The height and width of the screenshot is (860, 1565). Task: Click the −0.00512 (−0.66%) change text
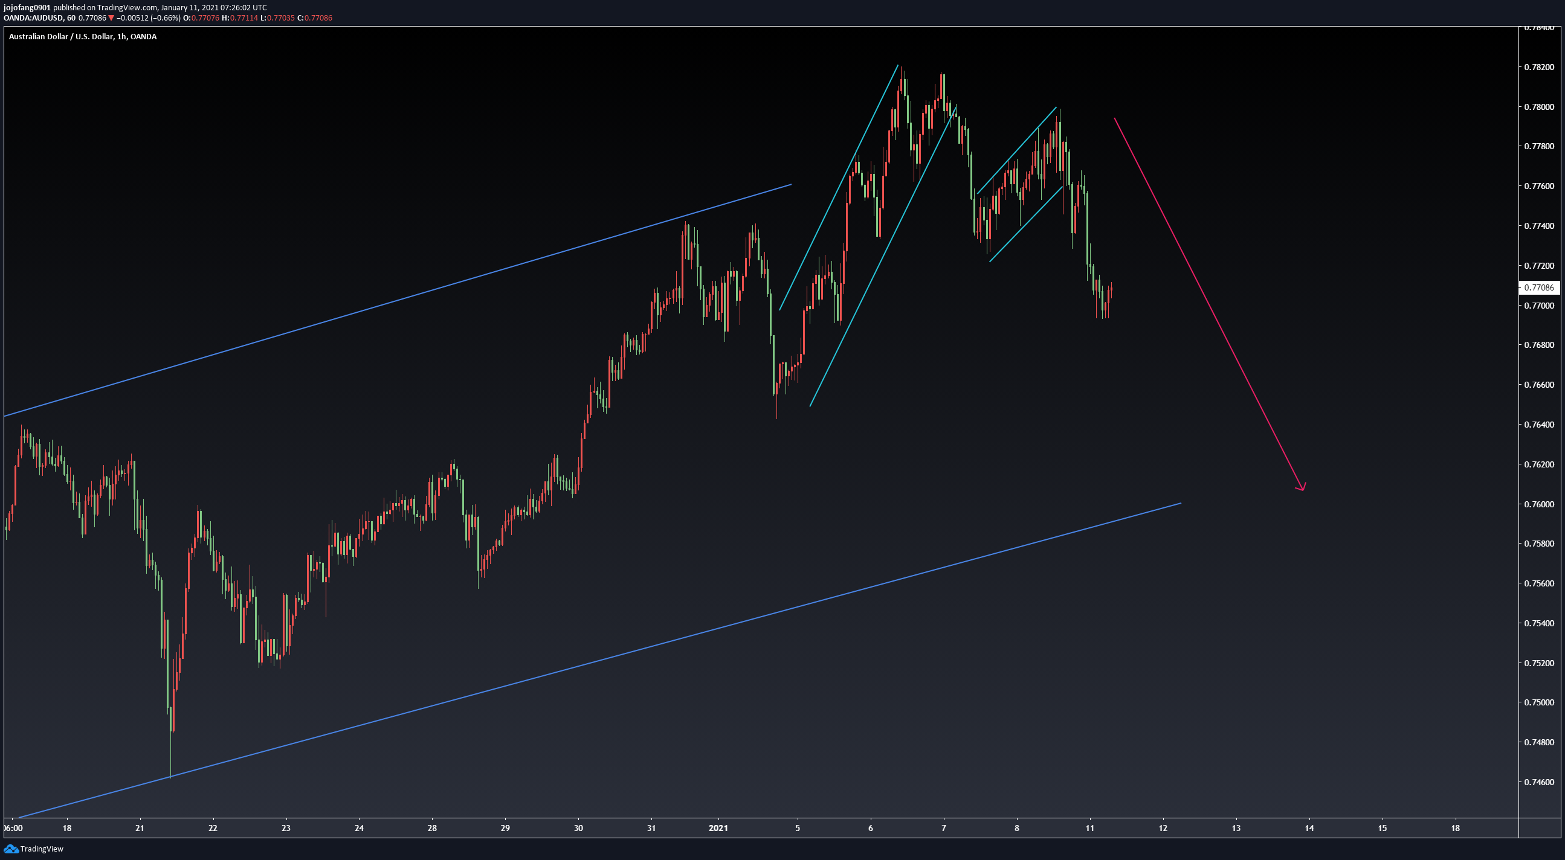148,18
